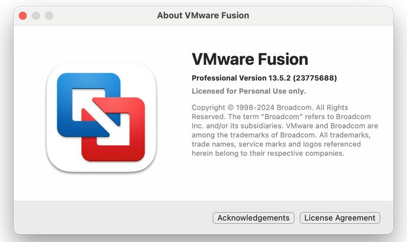Image resolution: width=407 pixels, height=242 pixels.
Task: Select the "Professional Version" label text
Action: (x=227, y=78)
